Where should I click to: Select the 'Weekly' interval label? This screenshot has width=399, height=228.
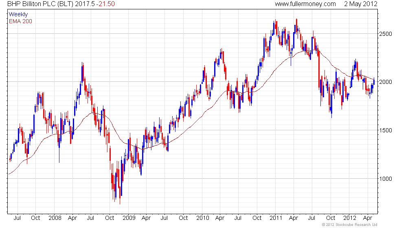coord(18,15)
